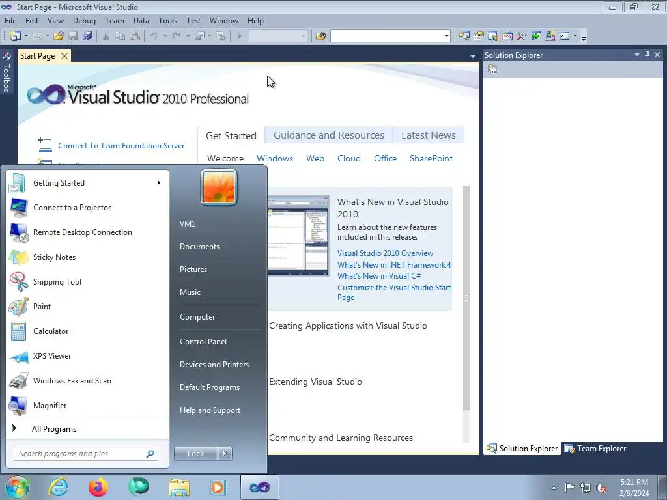Open the Window menu

(224, 20)
